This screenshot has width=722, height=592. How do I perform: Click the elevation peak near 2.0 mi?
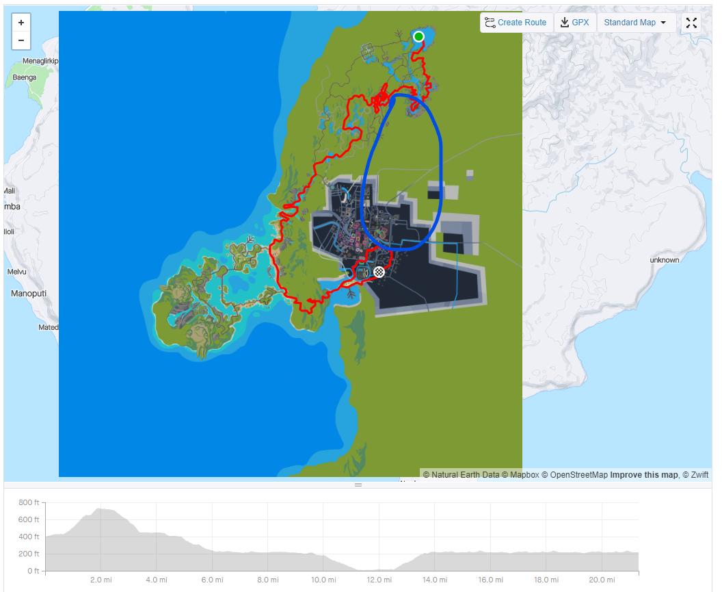(101, 509)
